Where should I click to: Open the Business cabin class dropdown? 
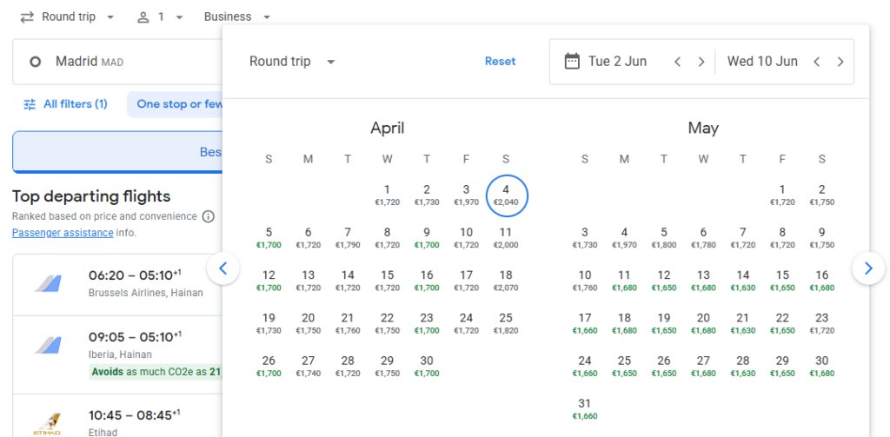237,17
